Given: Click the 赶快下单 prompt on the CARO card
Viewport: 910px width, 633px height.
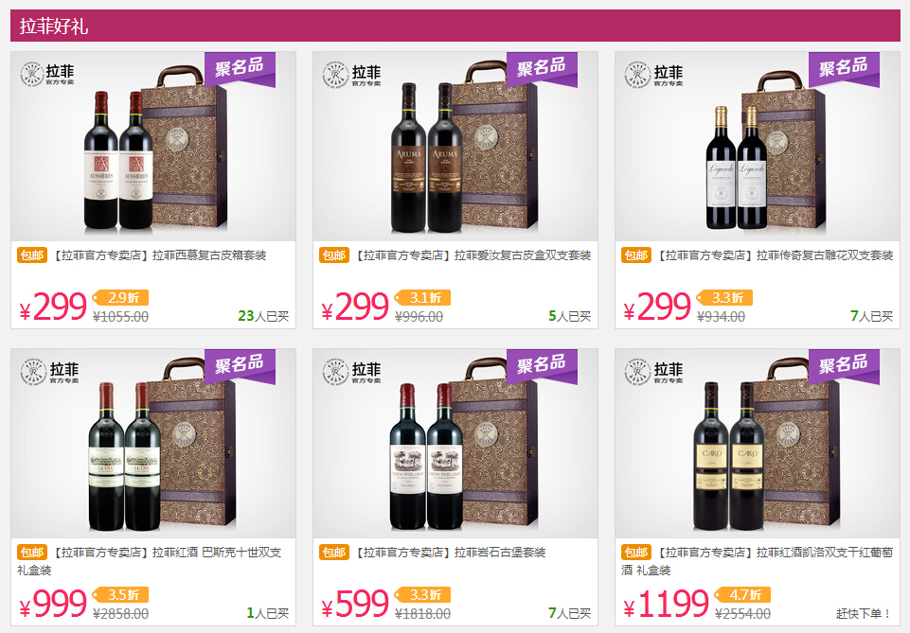Looking at the screenshot, I should click(x=864, y=613).
